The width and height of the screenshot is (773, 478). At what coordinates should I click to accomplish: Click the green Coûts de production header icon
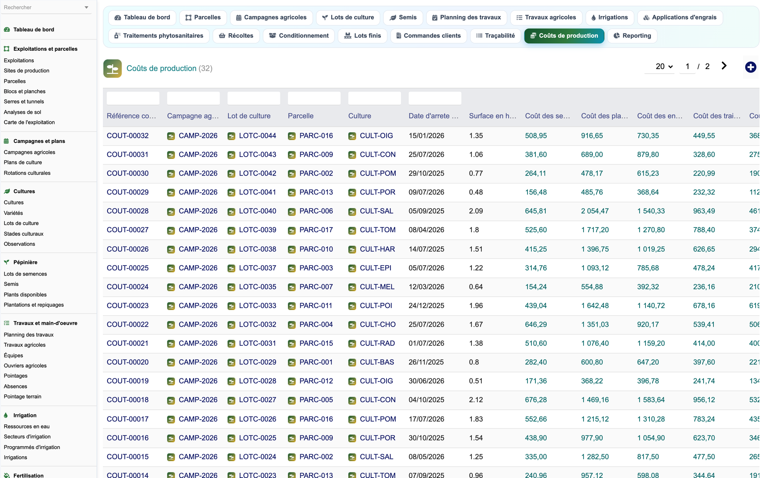(x=112, y=69)
